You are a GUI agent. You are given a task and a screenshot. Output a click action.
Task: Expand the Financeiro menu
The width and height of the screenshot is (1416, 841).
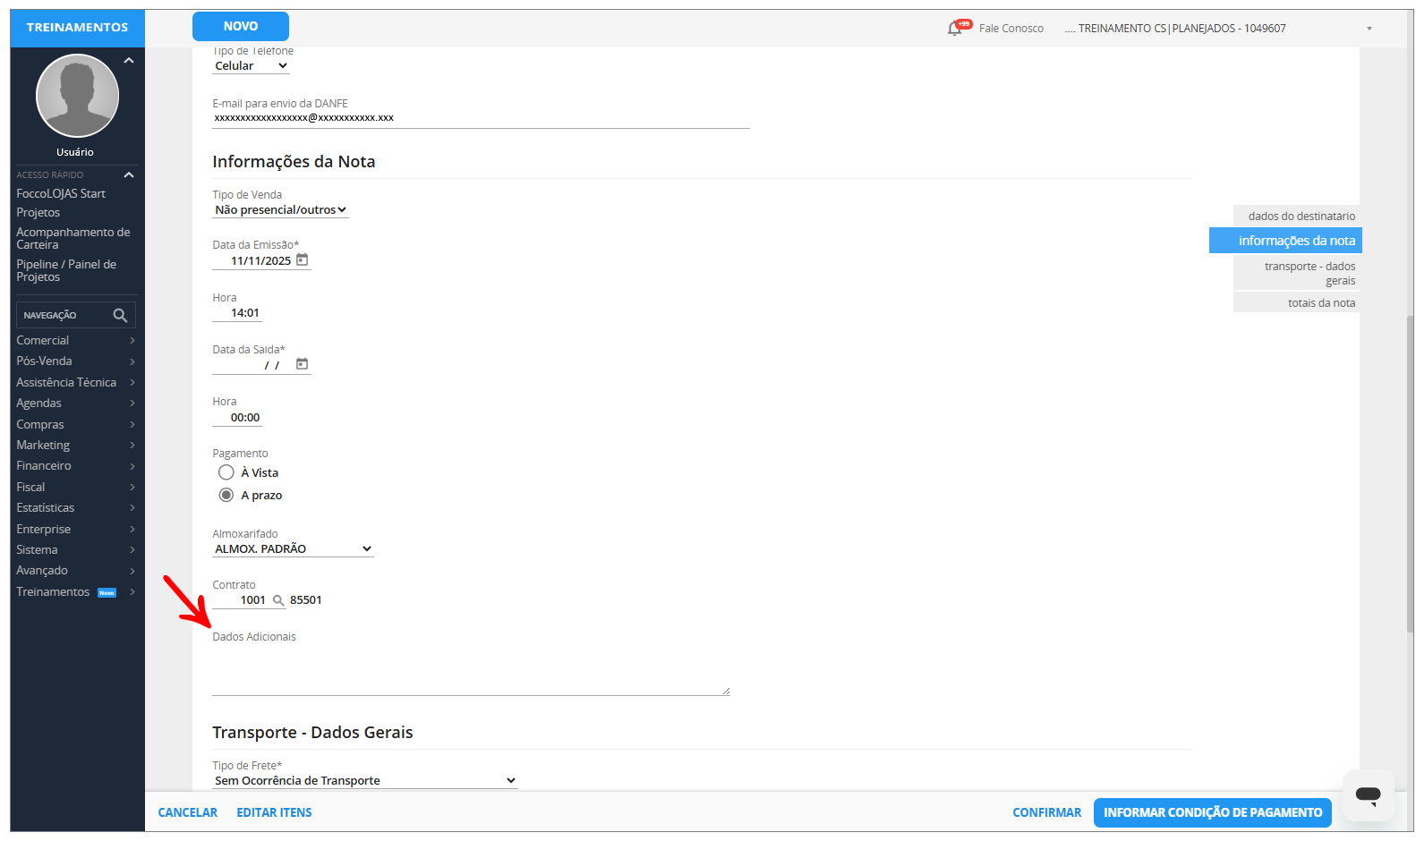click(75, 466)
